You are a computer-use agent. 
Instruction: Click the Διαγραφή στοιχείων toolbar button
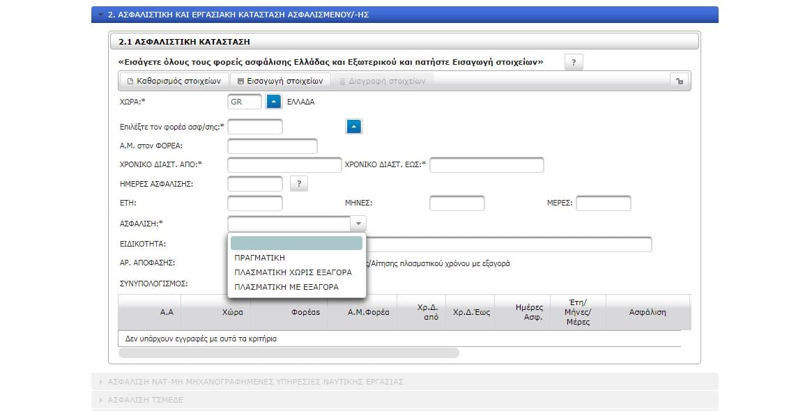pos(382,81)
